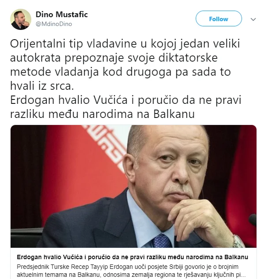Open Dino Mustafic's profile picture
The width and height of the screenshot is (264, 279).
[x=21, y=19]
